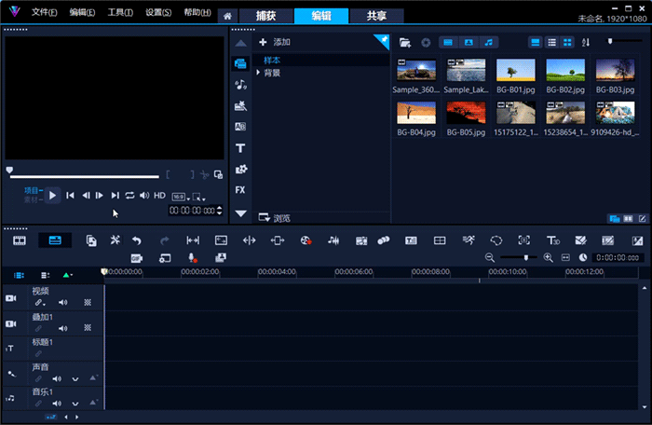Open the FX filters library panel
652x425 pixels.
[x=240, y=190]
